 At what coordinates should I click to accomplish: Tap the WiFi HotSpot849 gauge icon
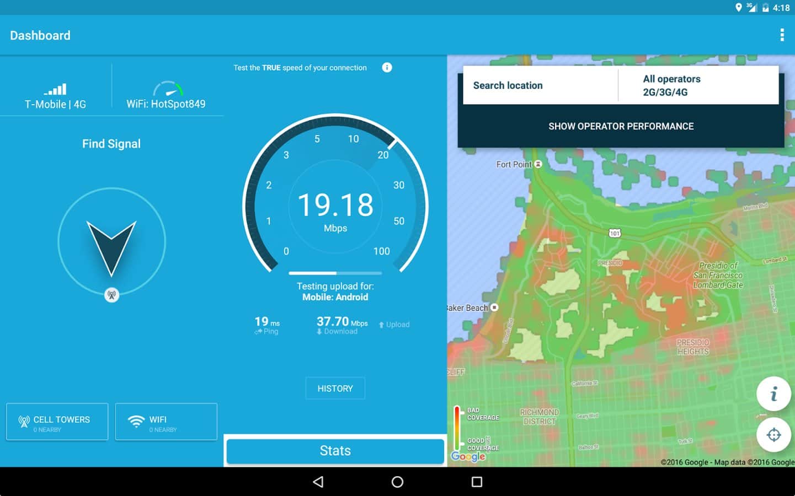[168, 89]
